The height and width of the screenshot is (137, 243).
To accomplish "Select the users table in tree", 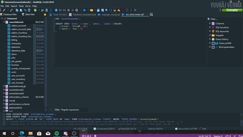I will (x=14, y=72).
